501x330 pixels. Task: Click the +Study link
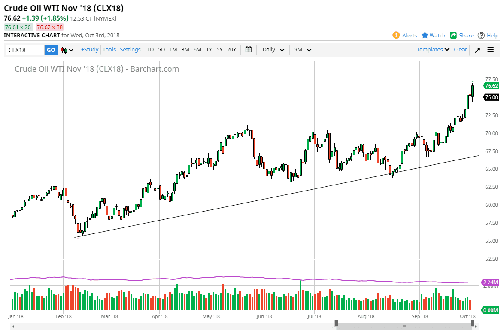pyautogui.click(x=89, y=49)
